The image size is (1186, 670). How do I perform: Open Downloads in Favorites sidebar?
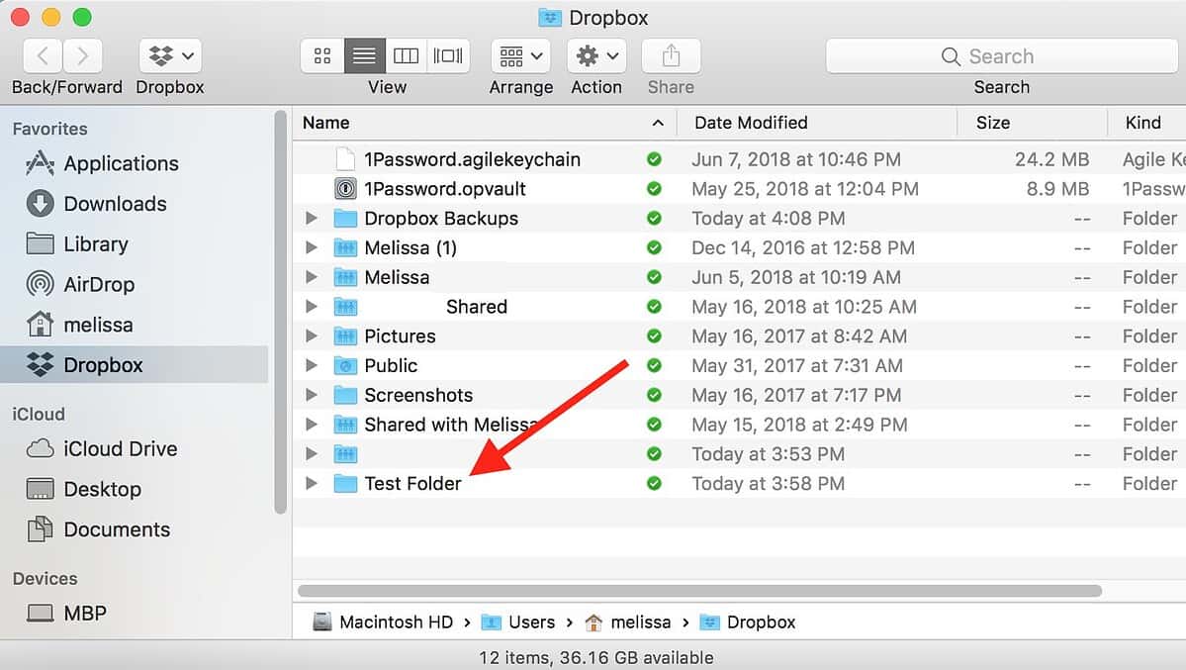(x=115, y=204)
